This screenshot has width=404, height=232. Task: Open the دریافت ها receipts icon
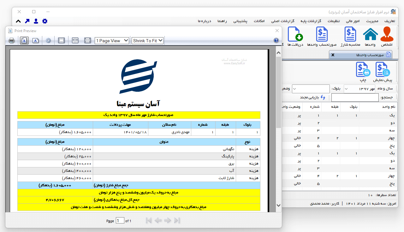click(x=295, y=37)
